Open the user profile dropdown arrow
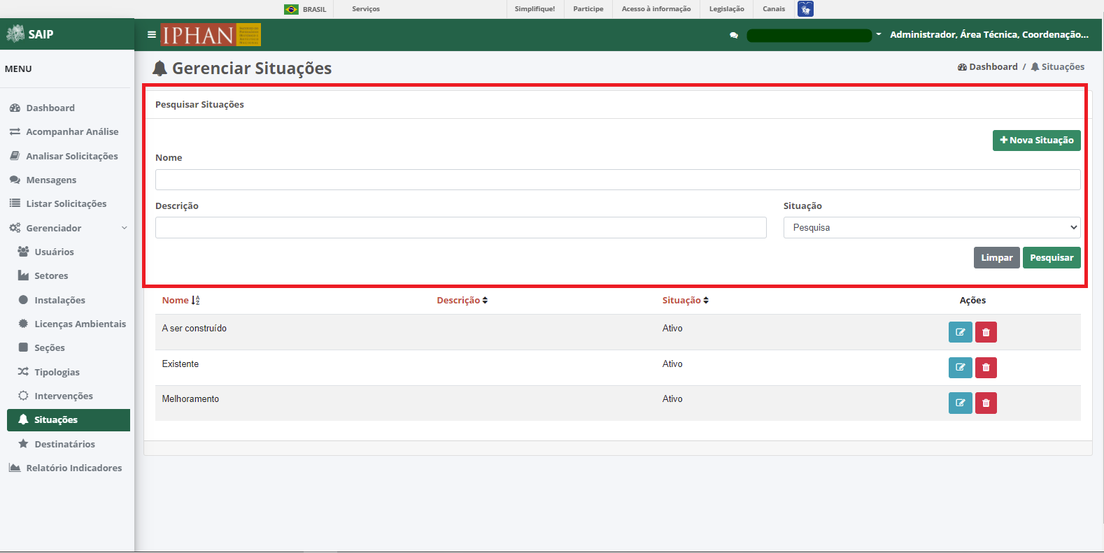 pyautogui.click(x=879, y=34)
